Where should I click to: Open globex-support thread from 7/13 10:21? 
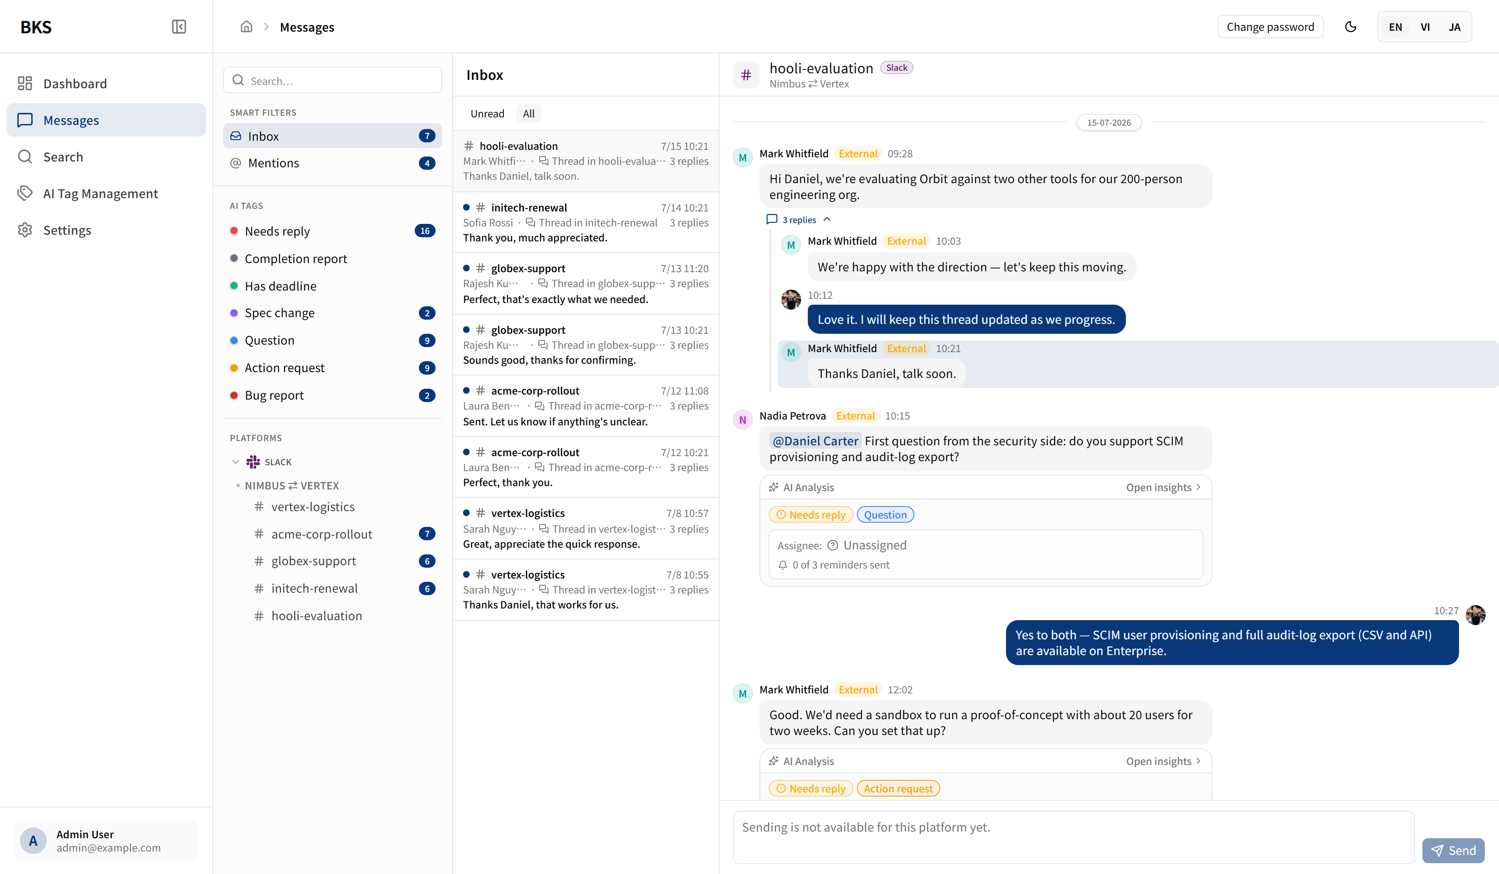coord(585,345)
